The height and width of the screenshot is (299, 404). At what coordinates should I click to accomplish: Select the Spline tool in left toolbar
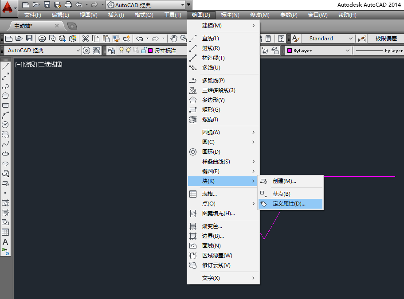point(5,144)
